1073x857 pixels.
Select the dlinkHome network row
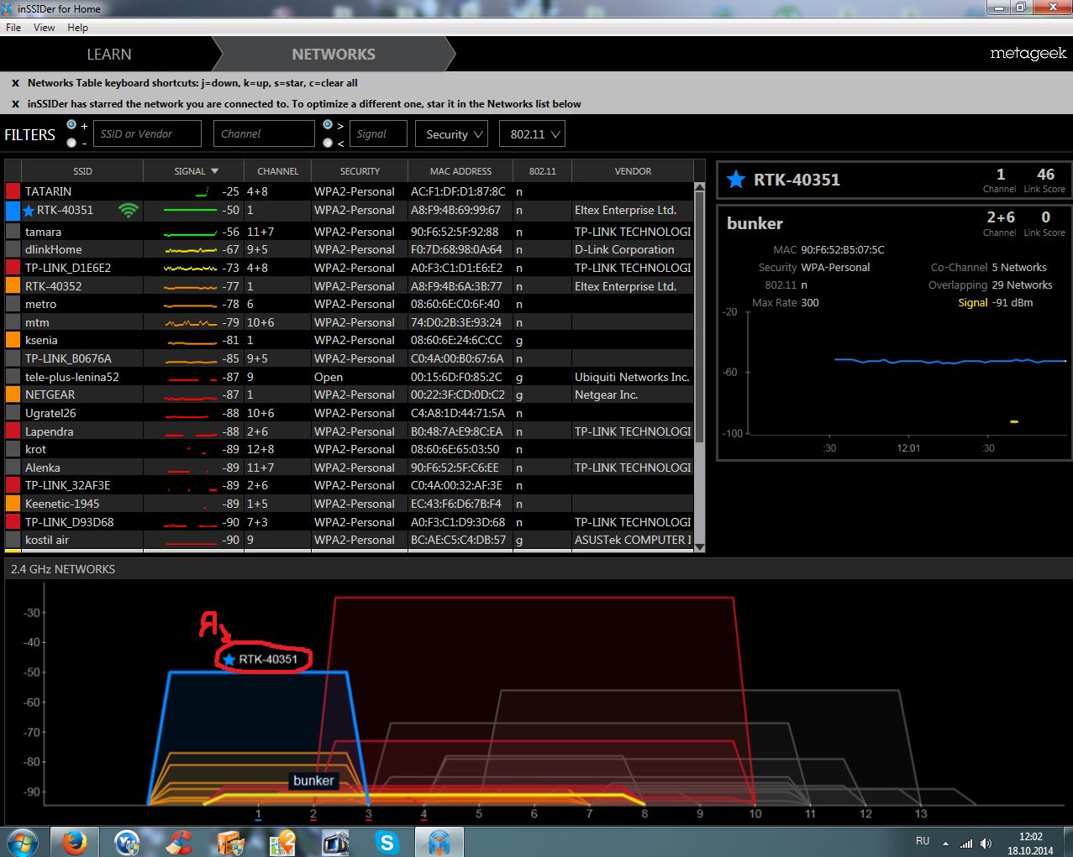[350, 249]
